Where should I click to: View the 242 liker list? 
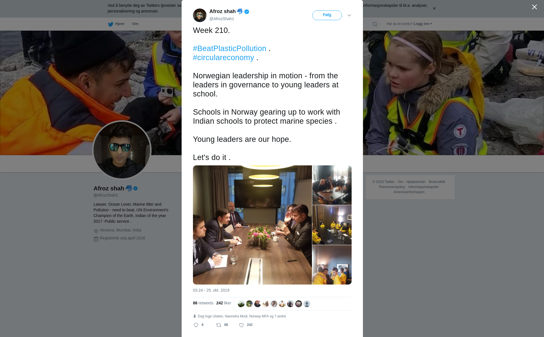point(224,303)
